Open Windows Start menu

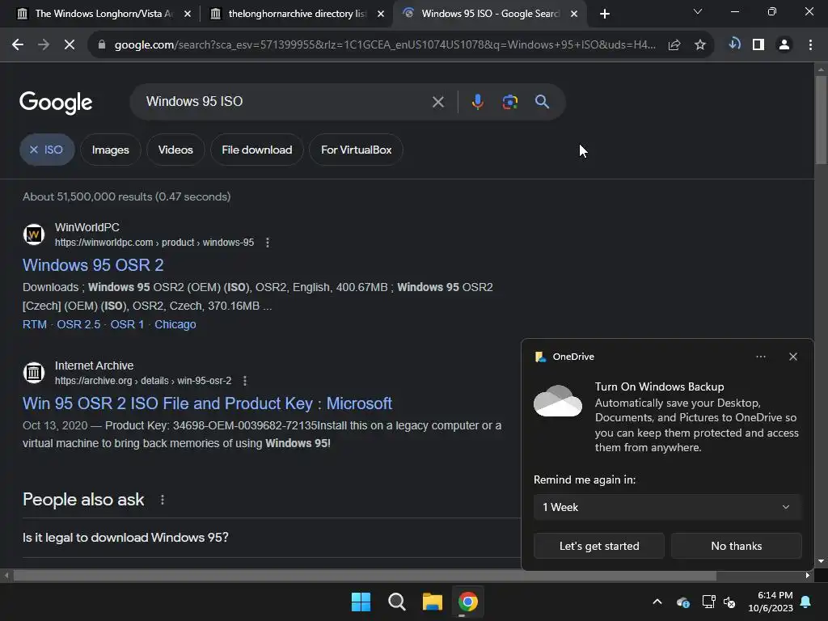click(361, 602)
